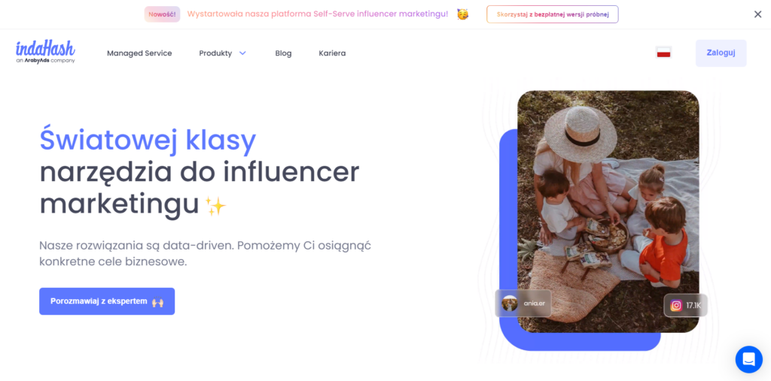This screenshot has height=381, width=771.
Task: Open the Kariera navigation link
Action: point(332,53)
